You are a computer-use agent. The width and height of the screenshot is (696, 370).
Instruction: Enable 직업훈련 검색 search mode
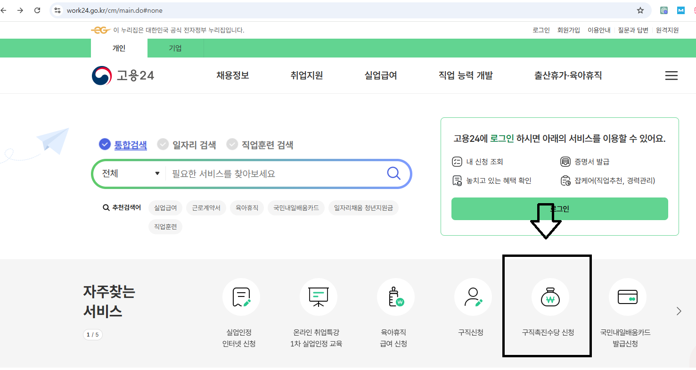coord(232,144)
